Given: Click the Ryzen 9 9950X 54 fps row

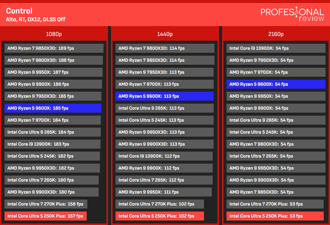Looking at the screenshot, I should point(276,96).
